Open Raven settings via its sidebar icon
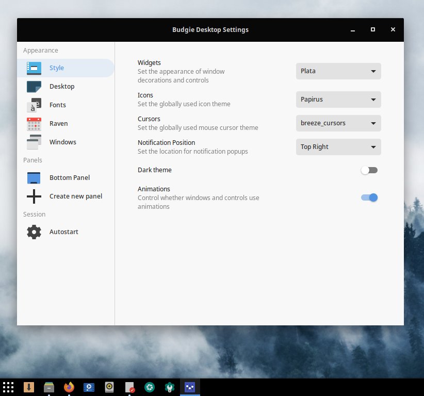424x396 pixels. click(34, 123)
